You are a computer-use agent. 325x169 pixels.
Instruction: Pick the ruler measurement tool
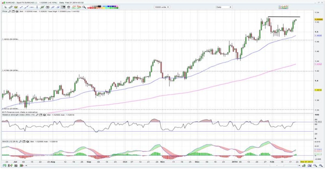pos(11,7)
